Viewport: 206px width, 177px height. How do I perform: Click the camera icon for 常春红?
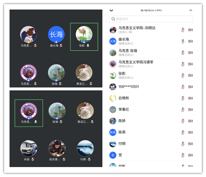click(x=191, y=109)
